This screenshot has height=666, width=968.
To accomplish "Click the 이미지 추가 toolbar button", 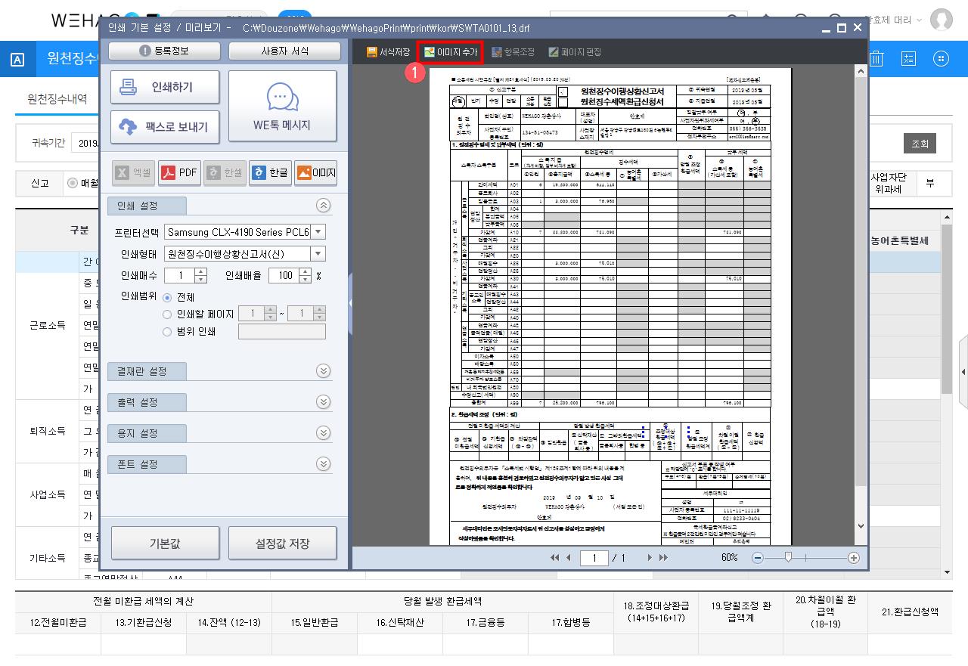I will click(451, 52).
